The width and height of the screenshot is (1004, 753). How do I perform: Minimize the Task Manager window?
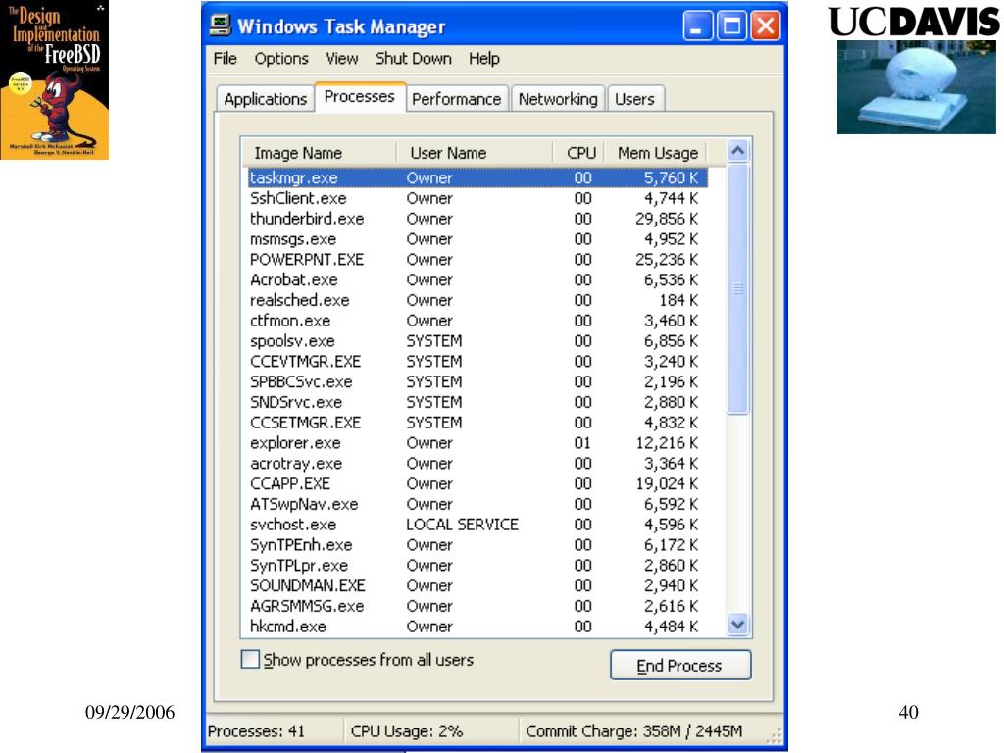[x=697, y=26]
